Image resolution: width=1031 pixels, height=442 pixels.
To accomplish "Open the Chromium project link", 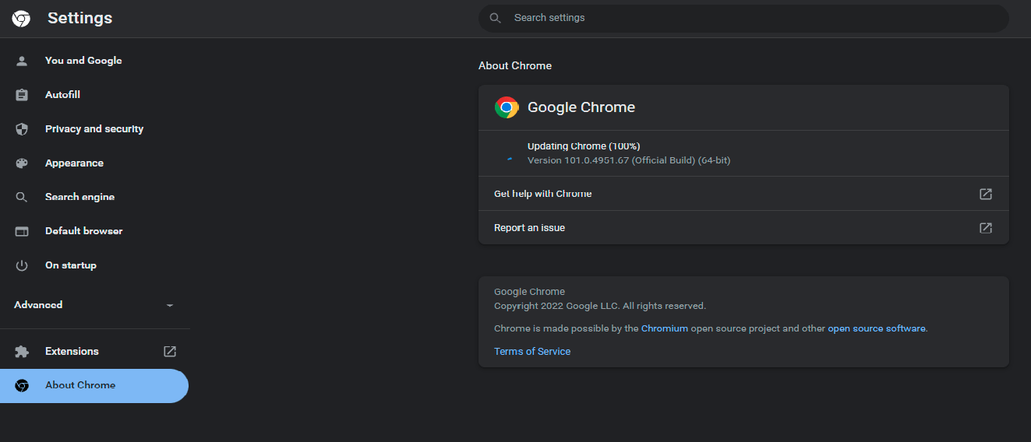I will (664, 328).
